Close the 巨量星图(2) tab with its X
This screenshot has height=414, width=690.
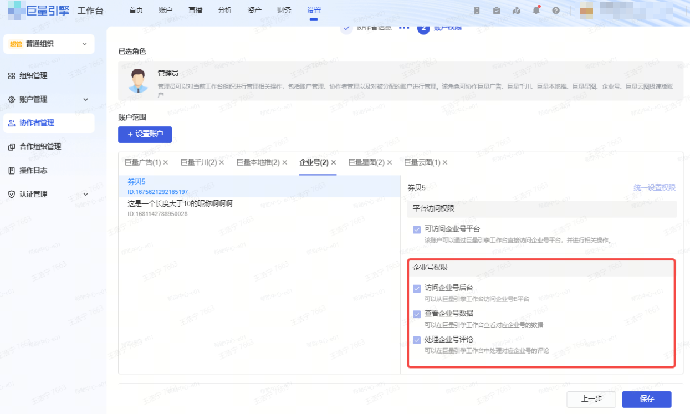(389, 163)
